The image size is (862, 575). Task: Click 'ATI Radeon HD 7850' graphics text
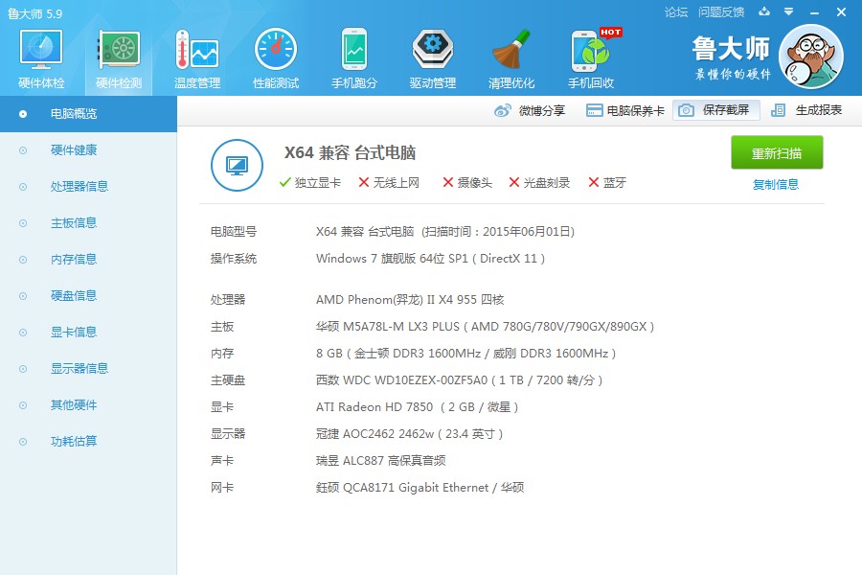coord(374,407)
